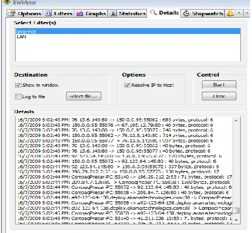This screenshot has width=252, height=233.
Task: Go to the Statistics tab
Action: click(127, 13)
